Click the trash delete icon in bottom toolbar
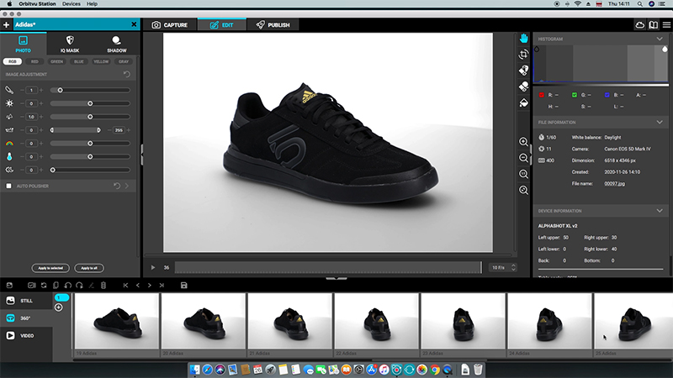This screenshot has width=673, height=378. (103, 286)
